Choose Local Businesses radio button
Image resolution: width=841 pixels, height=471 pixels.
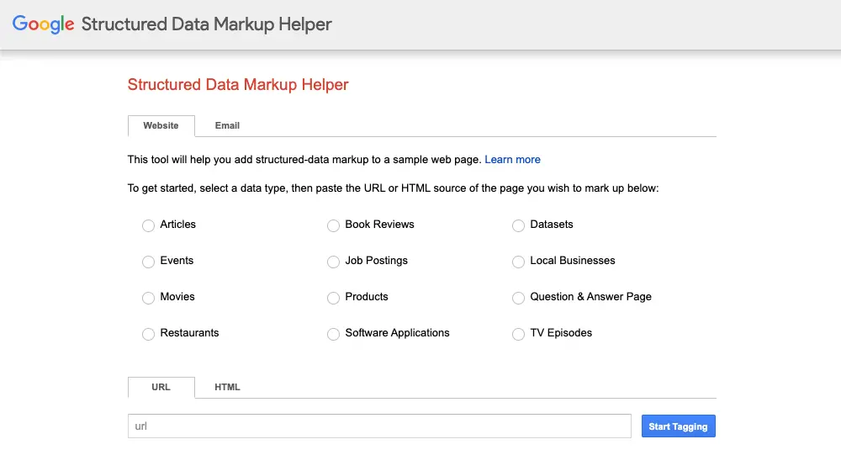(x=519, y=262)
